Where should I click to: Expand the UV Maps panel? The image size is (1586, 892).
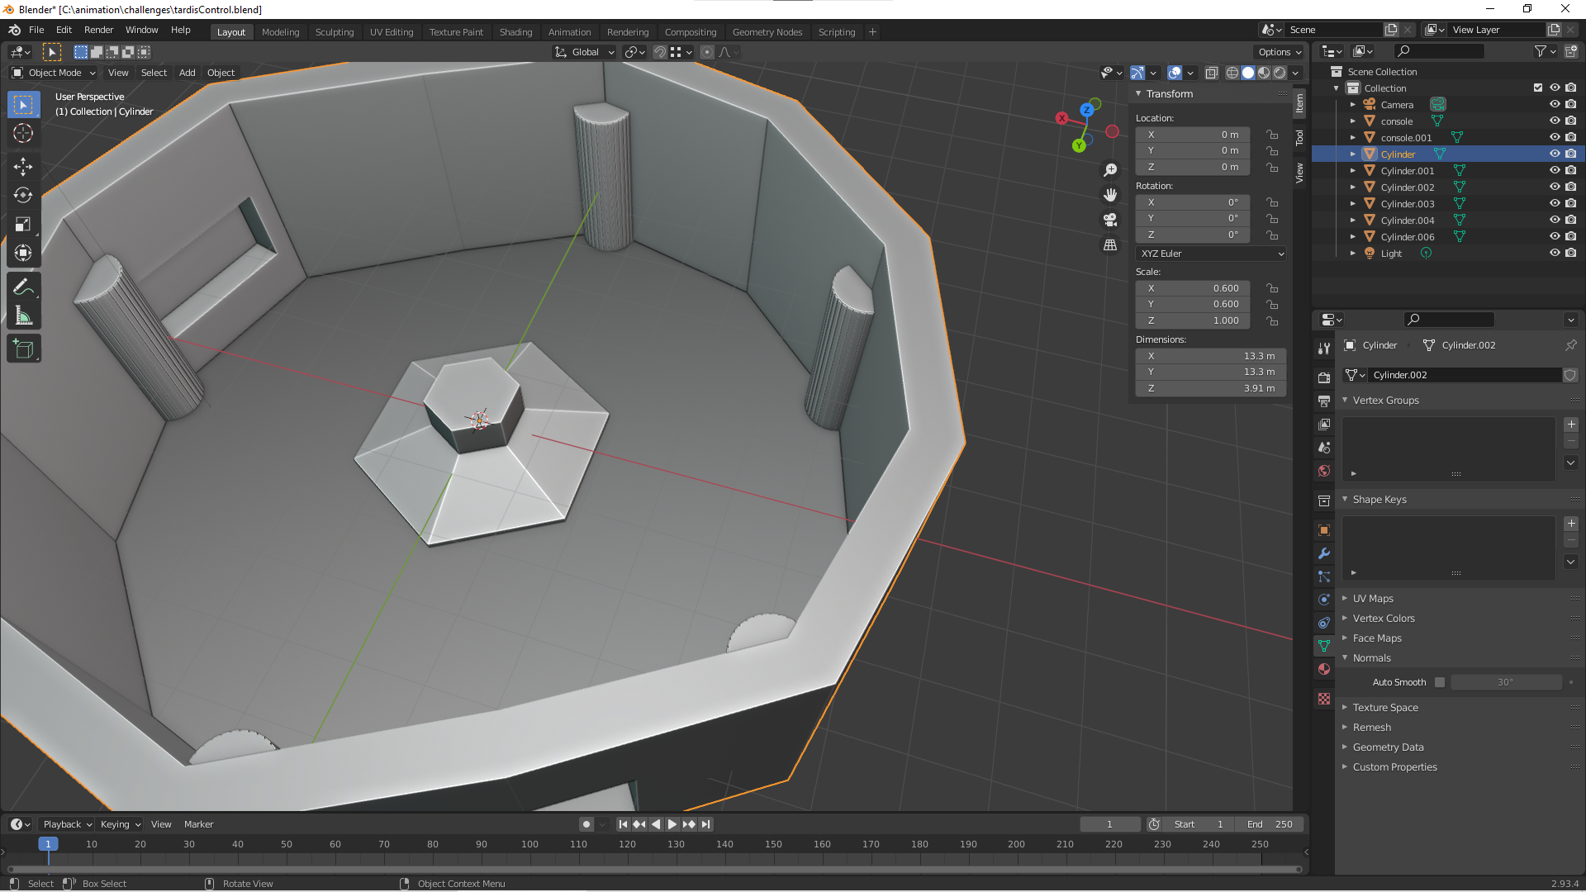click(1372, 598)
